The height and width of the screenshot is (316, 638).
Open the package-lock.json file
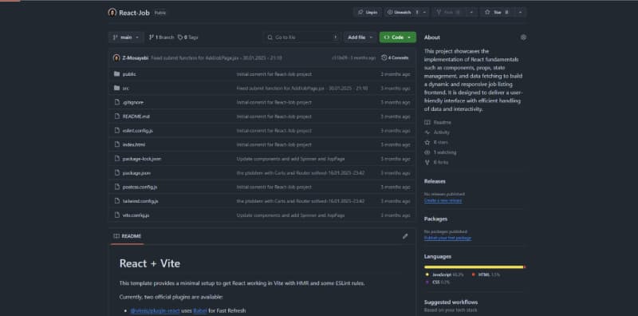click(x=142, y=159)
